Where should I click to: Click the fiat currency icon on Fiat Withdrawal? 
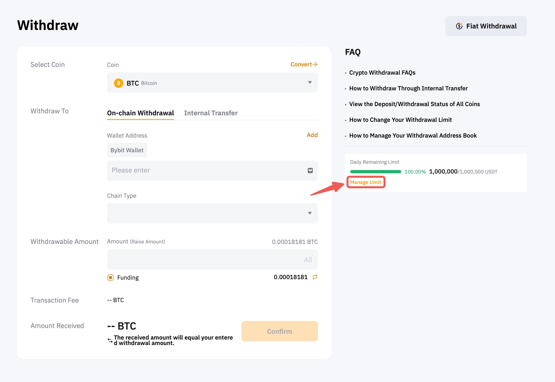point(459,26)
